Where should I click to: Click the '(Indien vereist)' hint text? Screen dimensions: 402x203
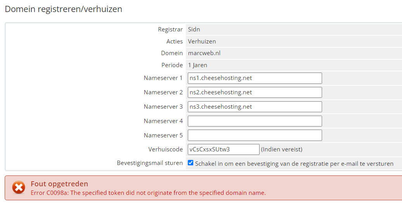pos(281,149)
